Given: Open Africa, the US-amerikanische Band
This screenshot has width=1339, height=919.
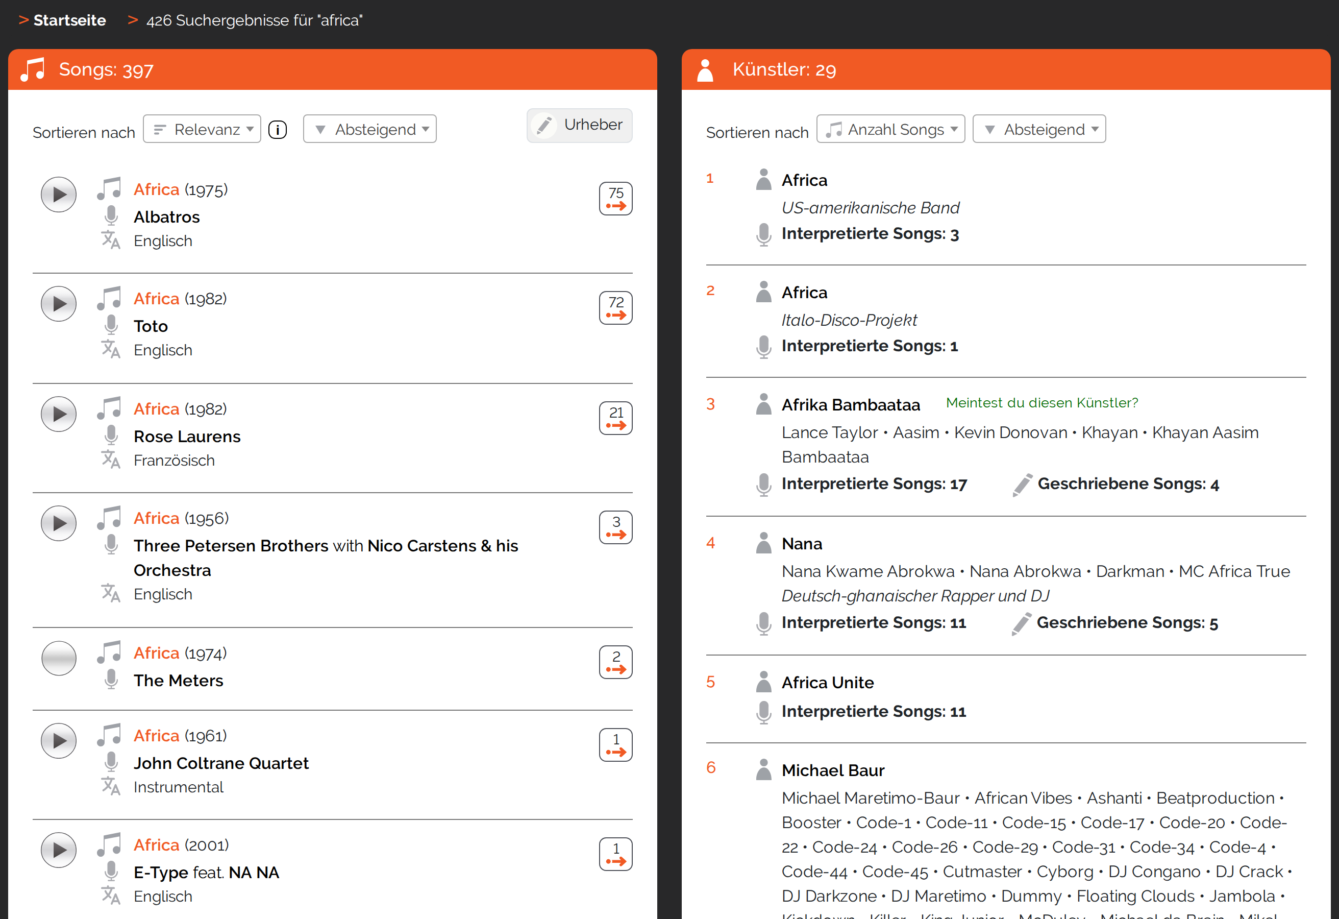Looking at the screenshot, I should 804,180.
